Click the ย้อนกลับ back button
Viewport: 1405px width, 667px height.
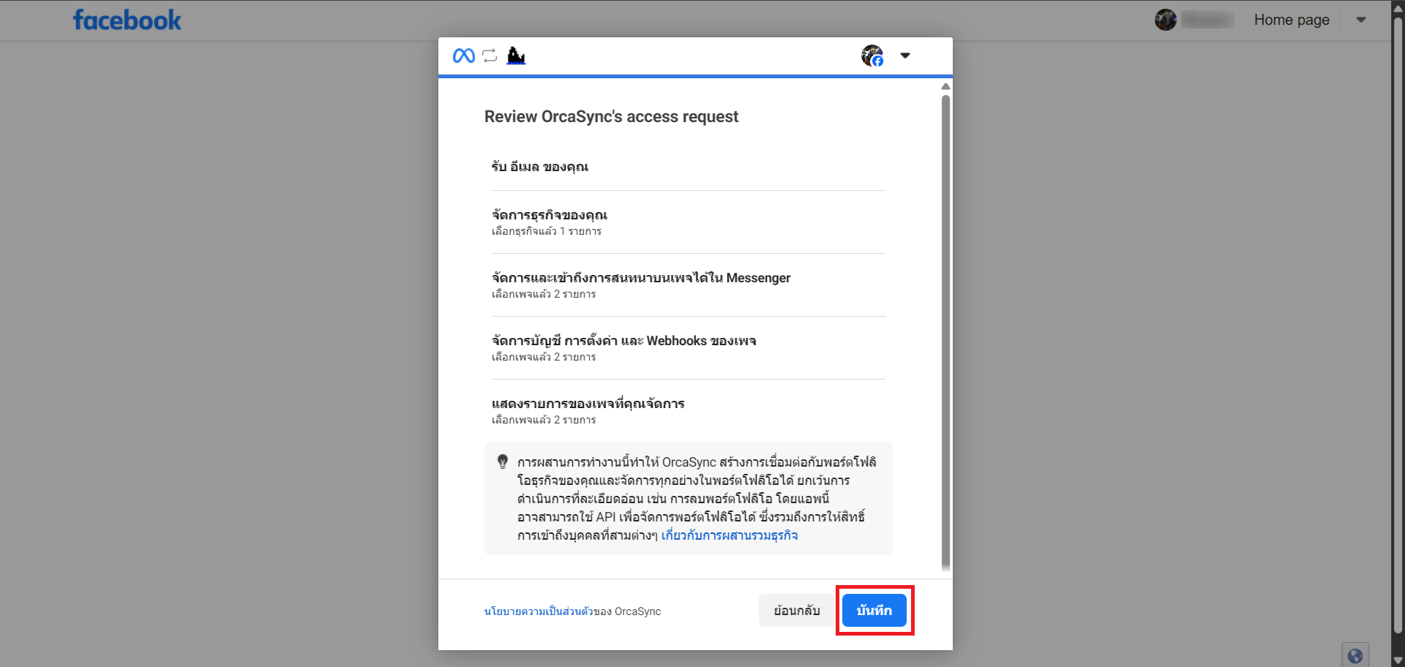click(797, 610)
